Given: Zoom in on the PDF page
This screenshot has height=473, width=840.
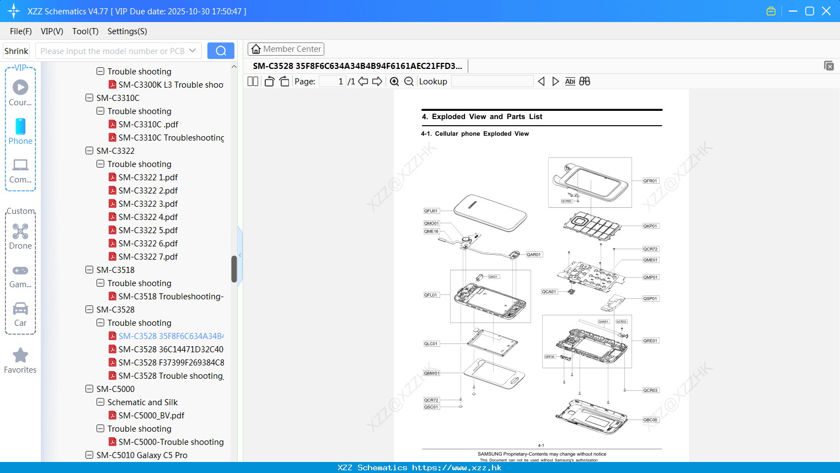Looking at the screenshot, I should pos(394,82).
